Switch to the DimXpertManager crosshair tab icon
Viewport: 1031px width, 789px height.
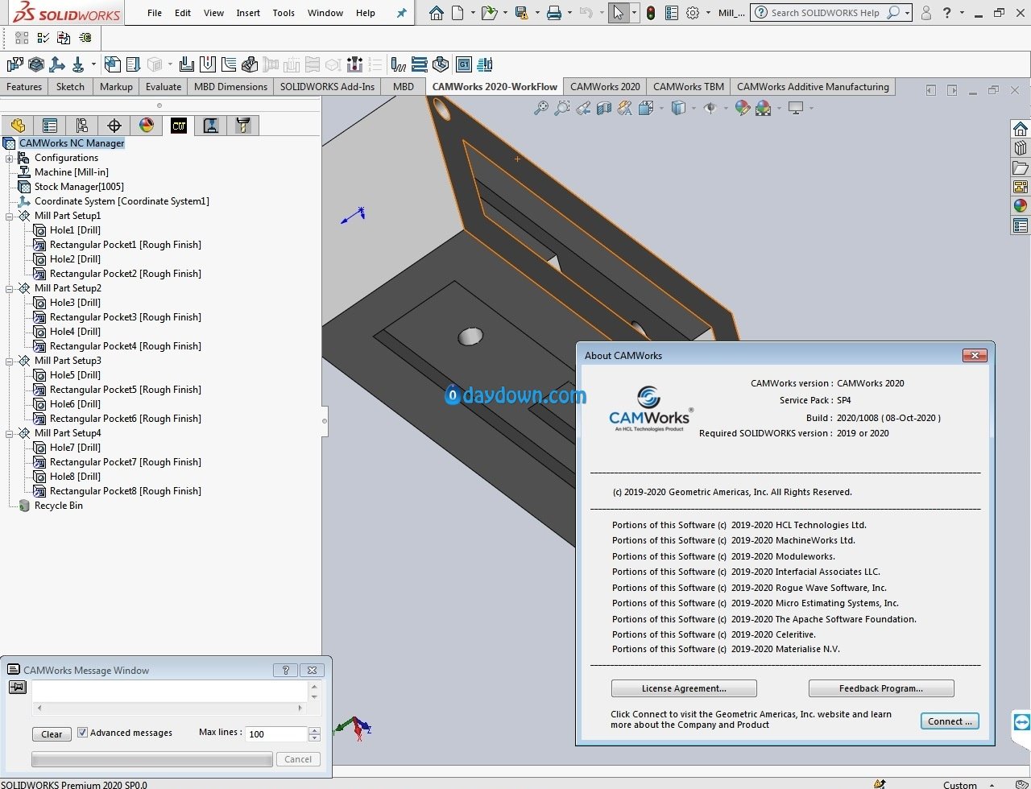[114, 126]
